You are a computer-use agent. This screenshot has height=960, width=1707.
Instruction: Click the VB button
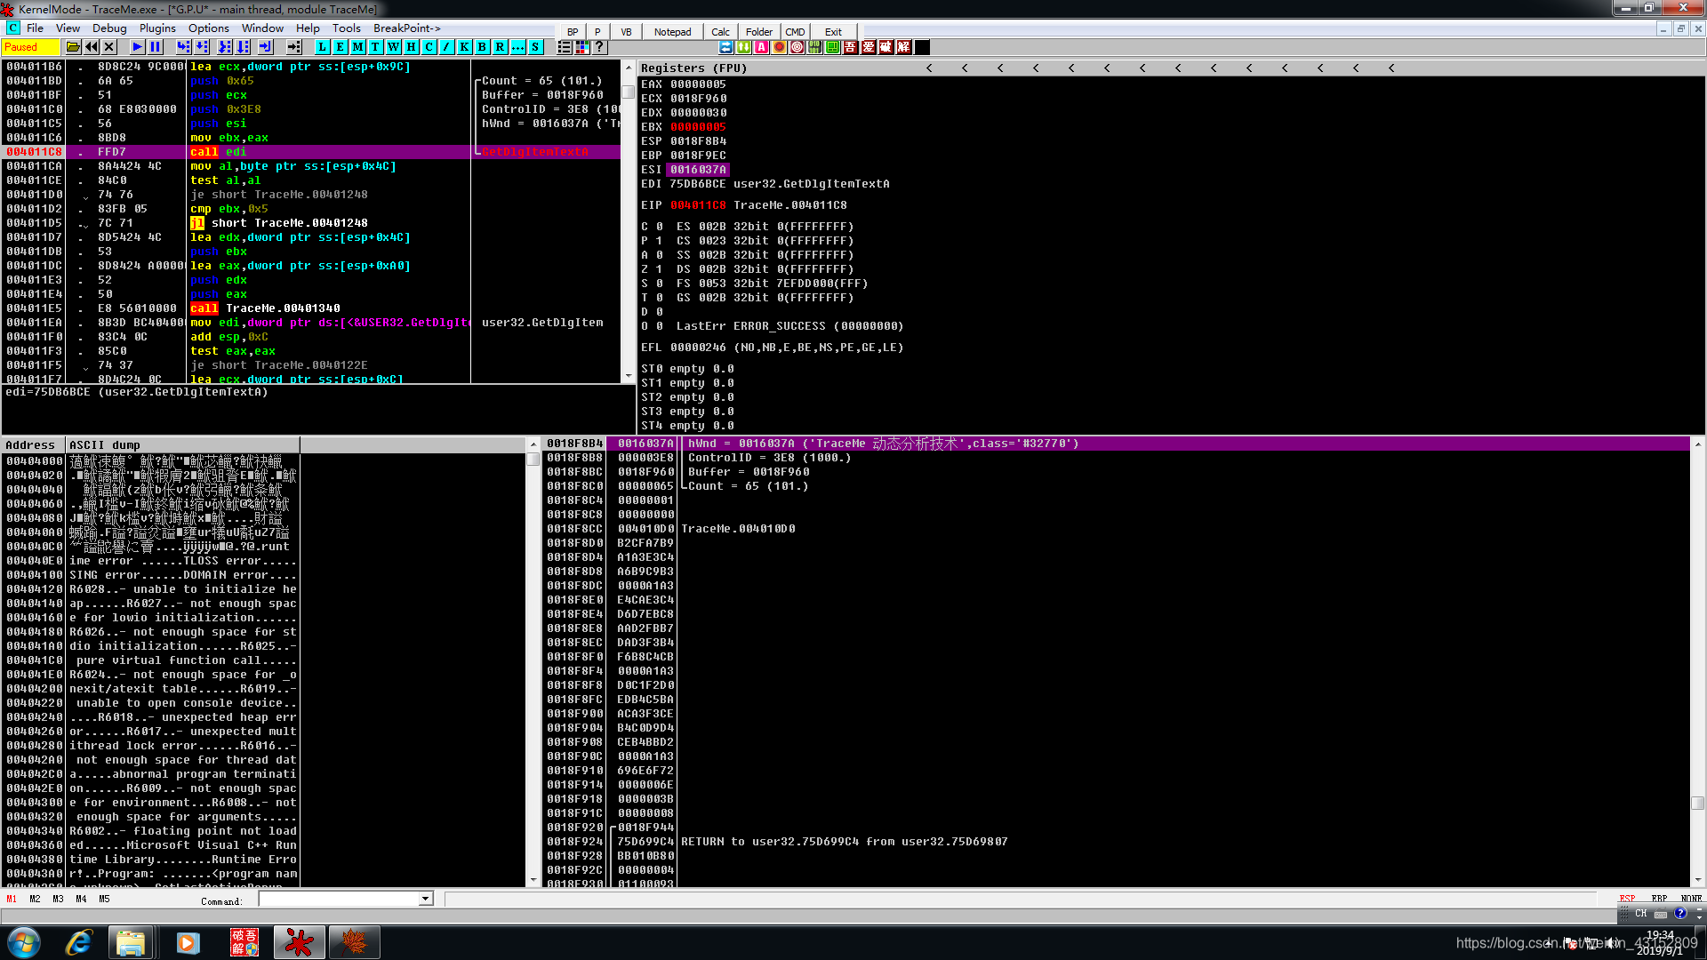626,32
